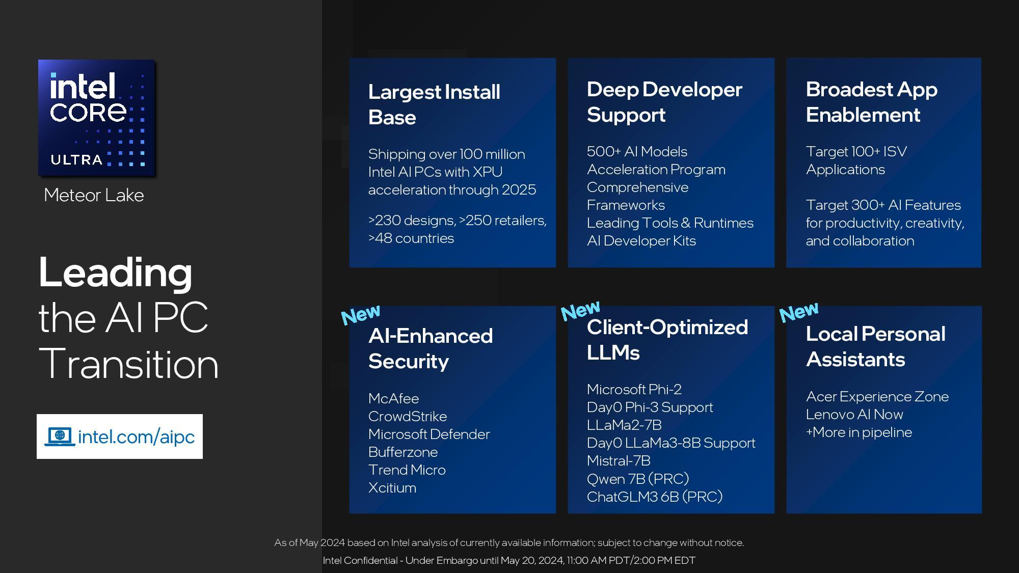
Task: Click the New badge on Local Personal Assistants
Action: coord(799,312)
